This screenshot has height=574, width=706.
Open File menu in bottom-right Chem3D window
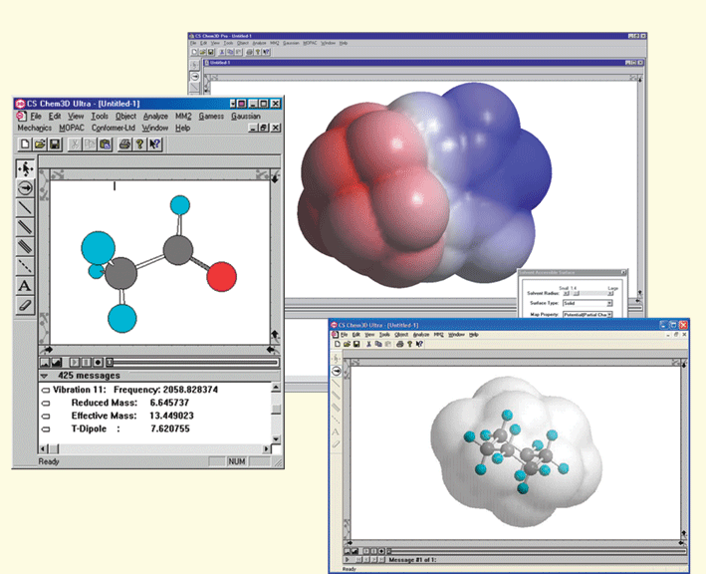click(x=344, y=335)
